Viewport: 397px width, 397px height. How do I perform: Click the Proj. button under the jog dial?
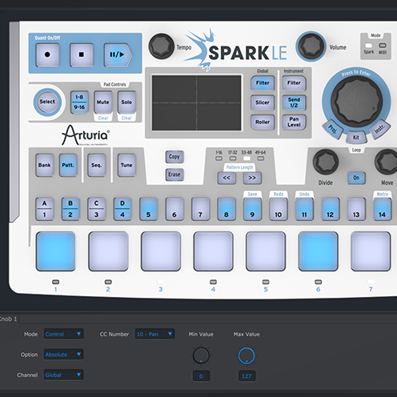click(332, 129)
